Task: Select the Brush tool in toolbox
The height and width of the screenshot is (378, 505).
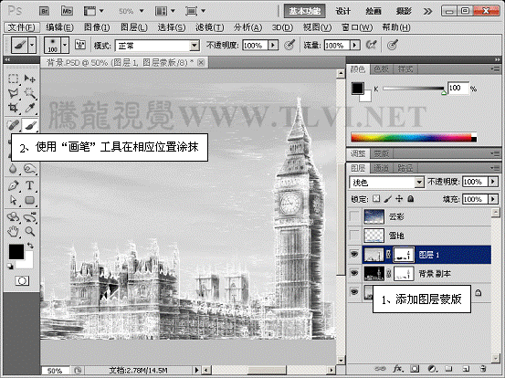Action: point(29,125)
